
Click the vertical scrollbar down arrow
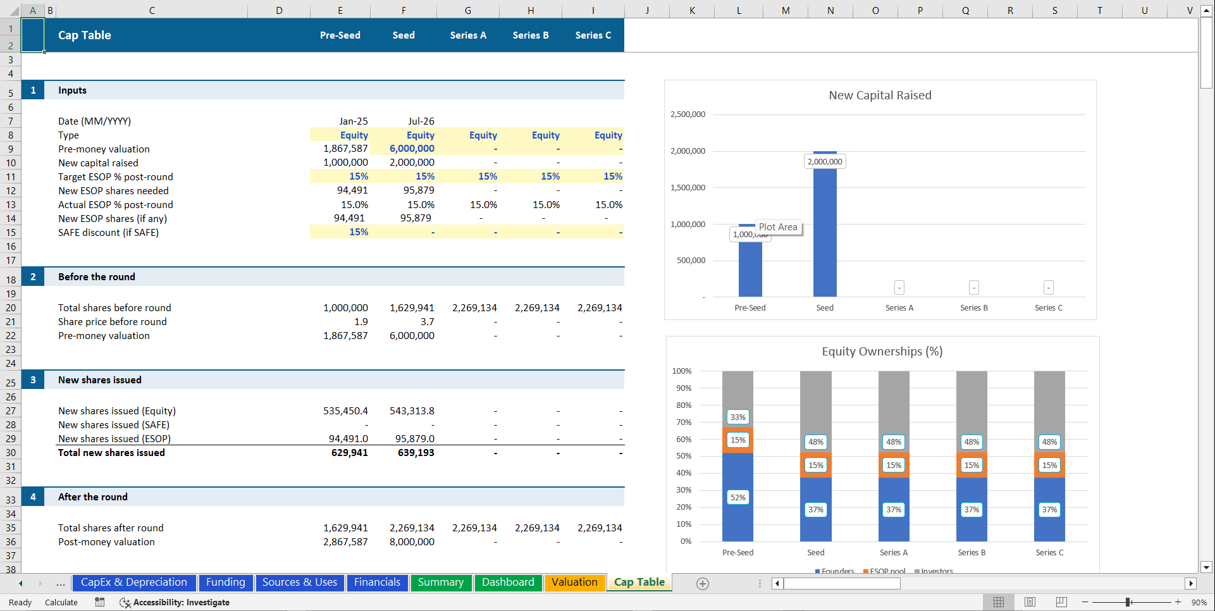click(x=1207, y=567)
